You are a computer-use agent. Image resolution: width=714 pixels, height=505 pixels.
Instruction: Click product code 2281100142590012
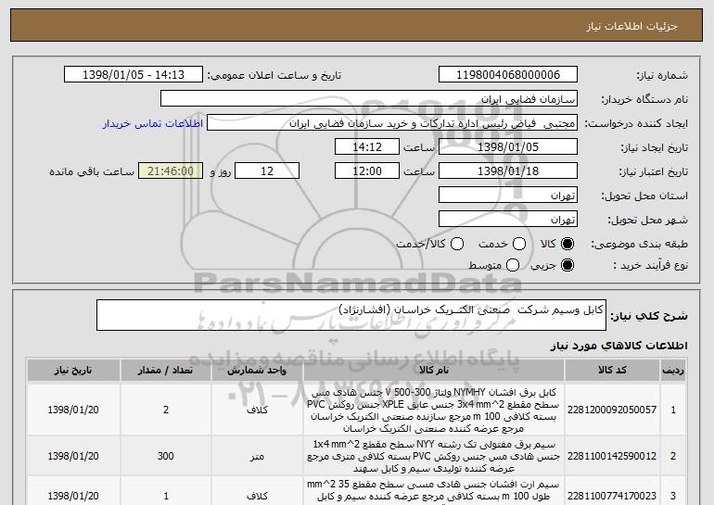[612, 456]
